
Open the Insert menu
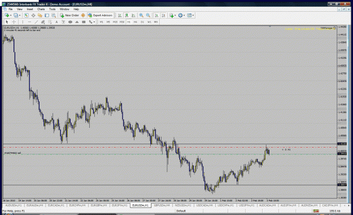point(30,9)
